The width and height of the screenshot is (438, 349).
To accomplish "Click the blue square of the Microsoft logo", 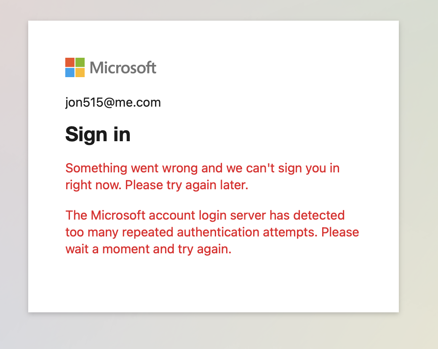I will [x=70, y=72].
